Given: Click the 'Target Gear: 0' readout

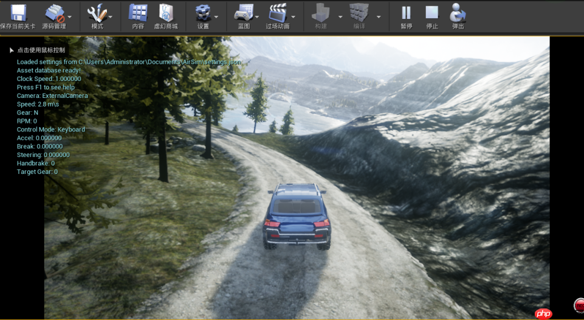Looking at the screenshot, I should (37, 172).
